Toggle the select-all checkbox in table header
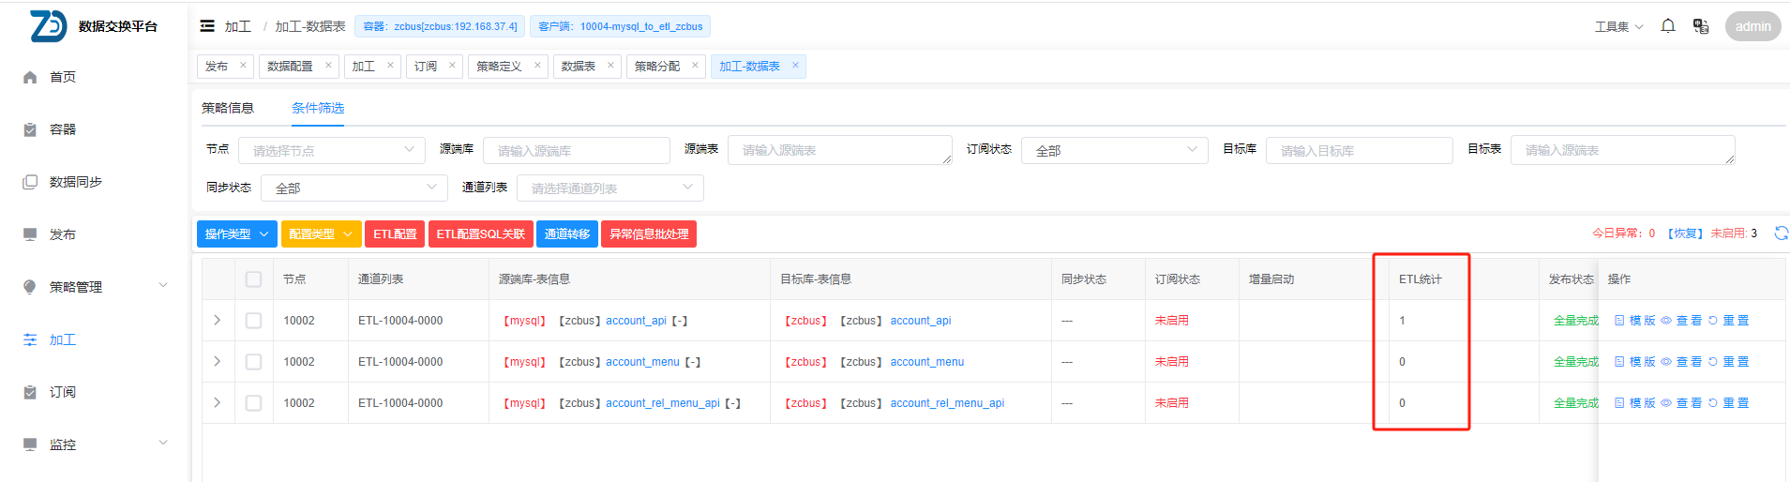 click(x=253, y=279)
